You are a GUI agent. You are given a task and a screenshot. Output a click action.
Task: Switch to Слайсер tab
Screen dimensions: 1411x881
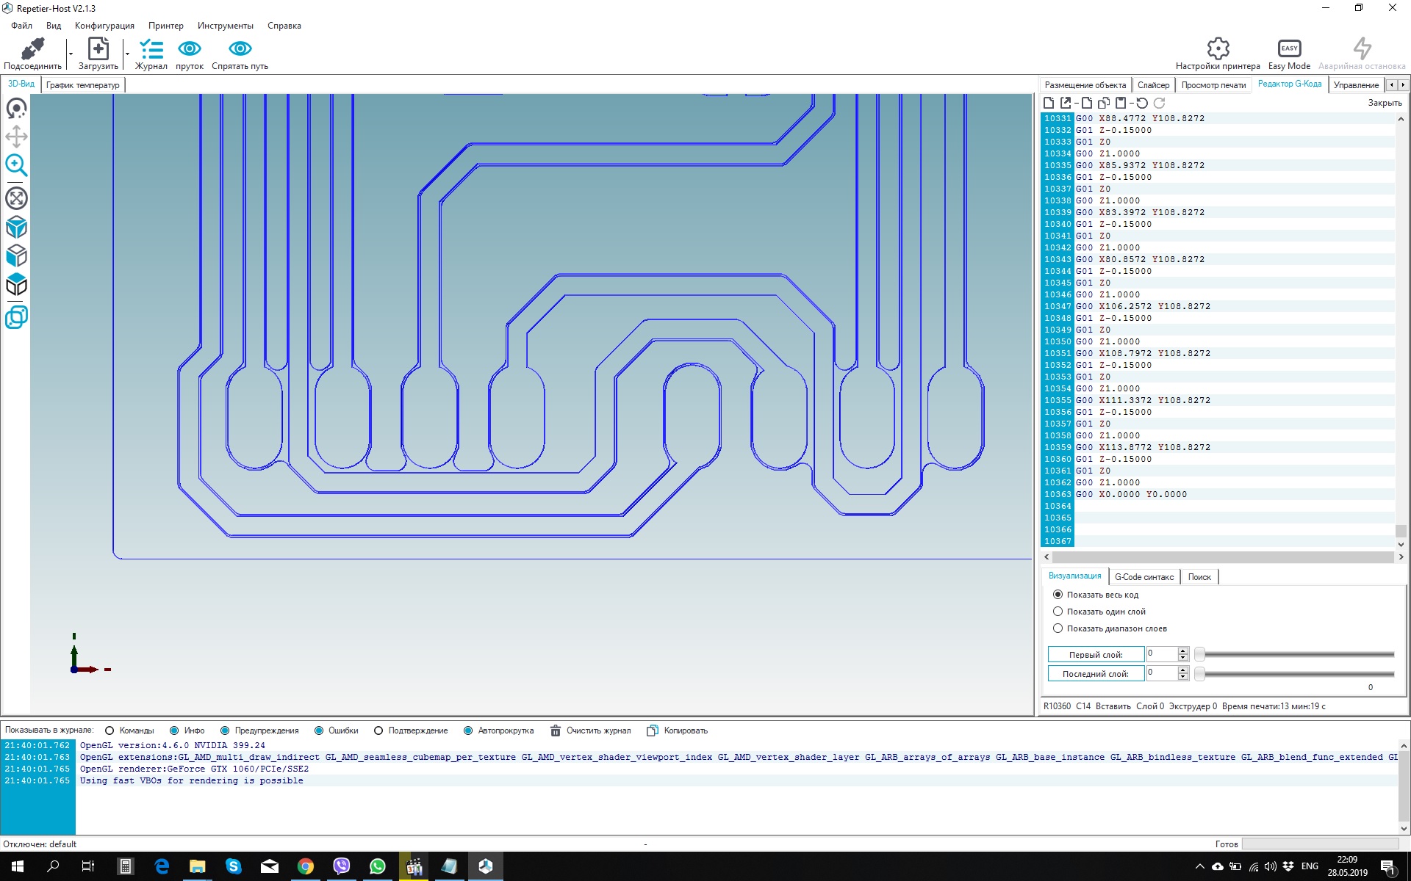coord(1153,85)
